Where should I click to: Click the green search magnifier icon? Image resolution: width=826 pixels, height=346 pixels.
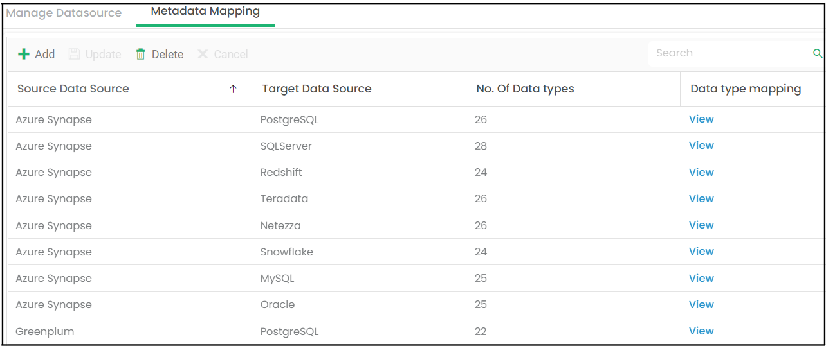[x=818, y=53]
